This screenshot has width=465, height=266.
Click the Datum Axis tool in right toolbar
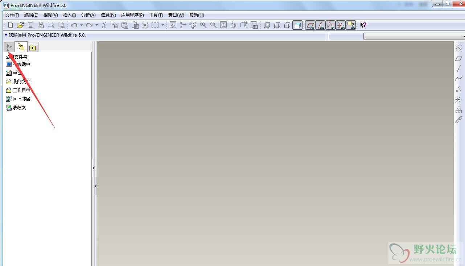pos(459,68)
